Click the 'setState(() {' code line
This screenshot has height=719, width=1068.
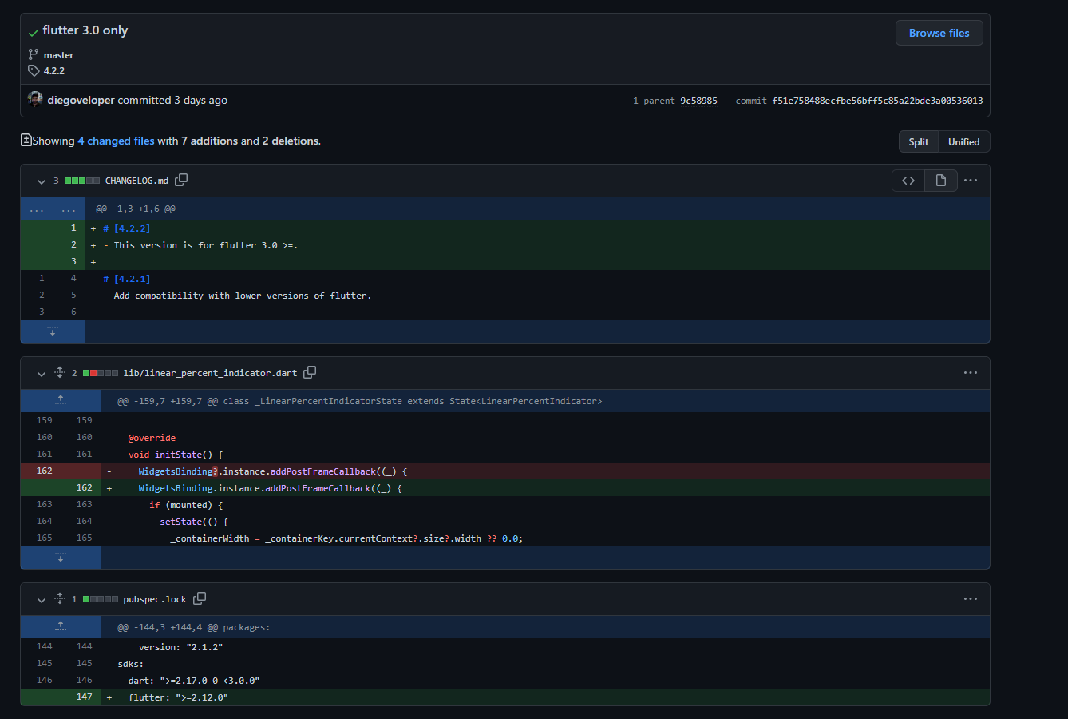pyautogui.click(x=194, y=522)
